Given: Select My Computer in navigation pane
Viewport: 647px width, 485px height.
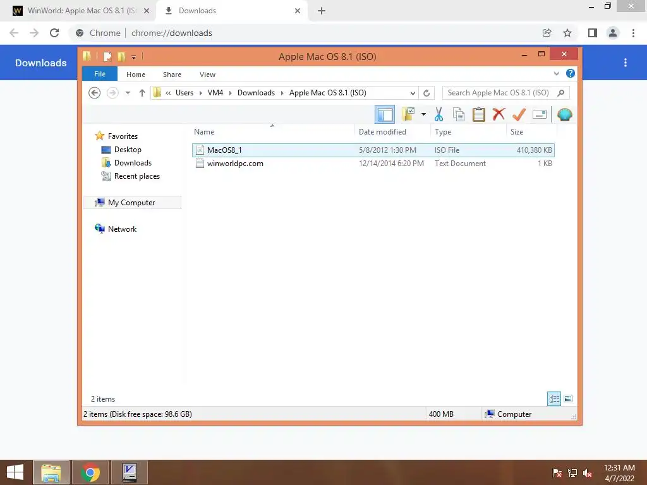Looking at the screenshot, I should pos(131,203).
